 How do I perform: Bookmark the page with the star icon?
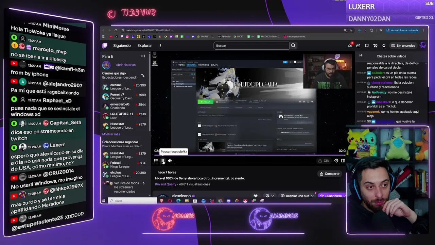point(351,30)
